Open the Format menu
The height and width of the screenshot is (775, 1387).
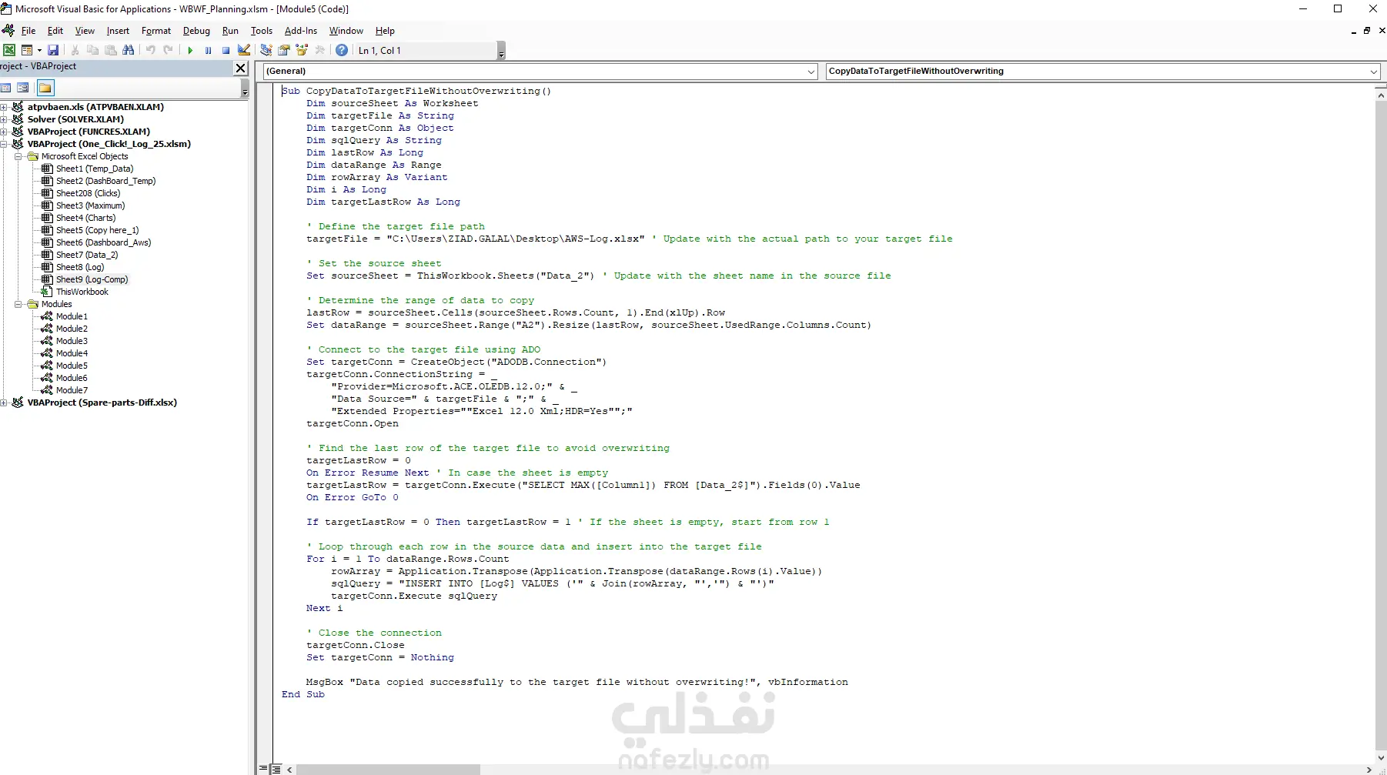pos(156,31)
